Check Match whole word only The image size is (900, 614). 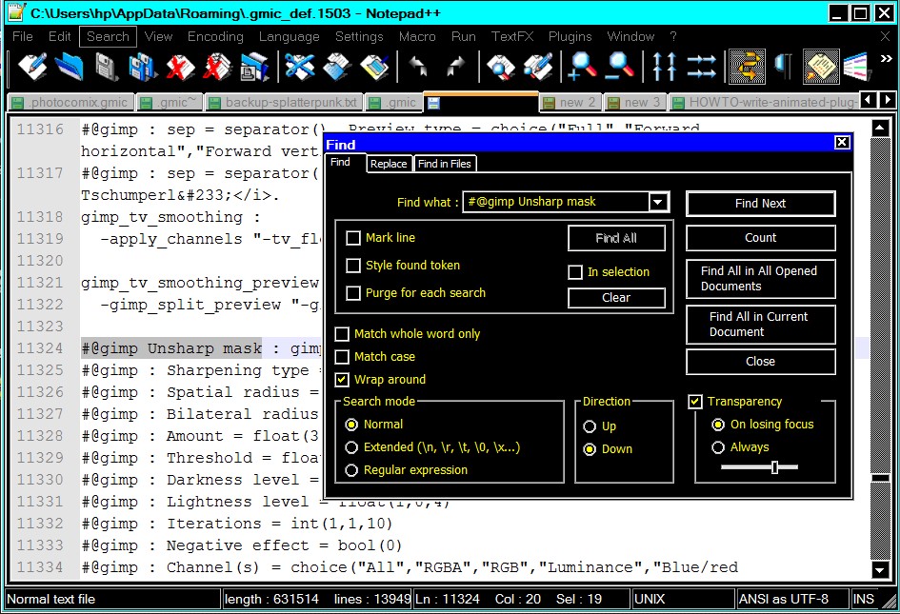tap(342, 334)
